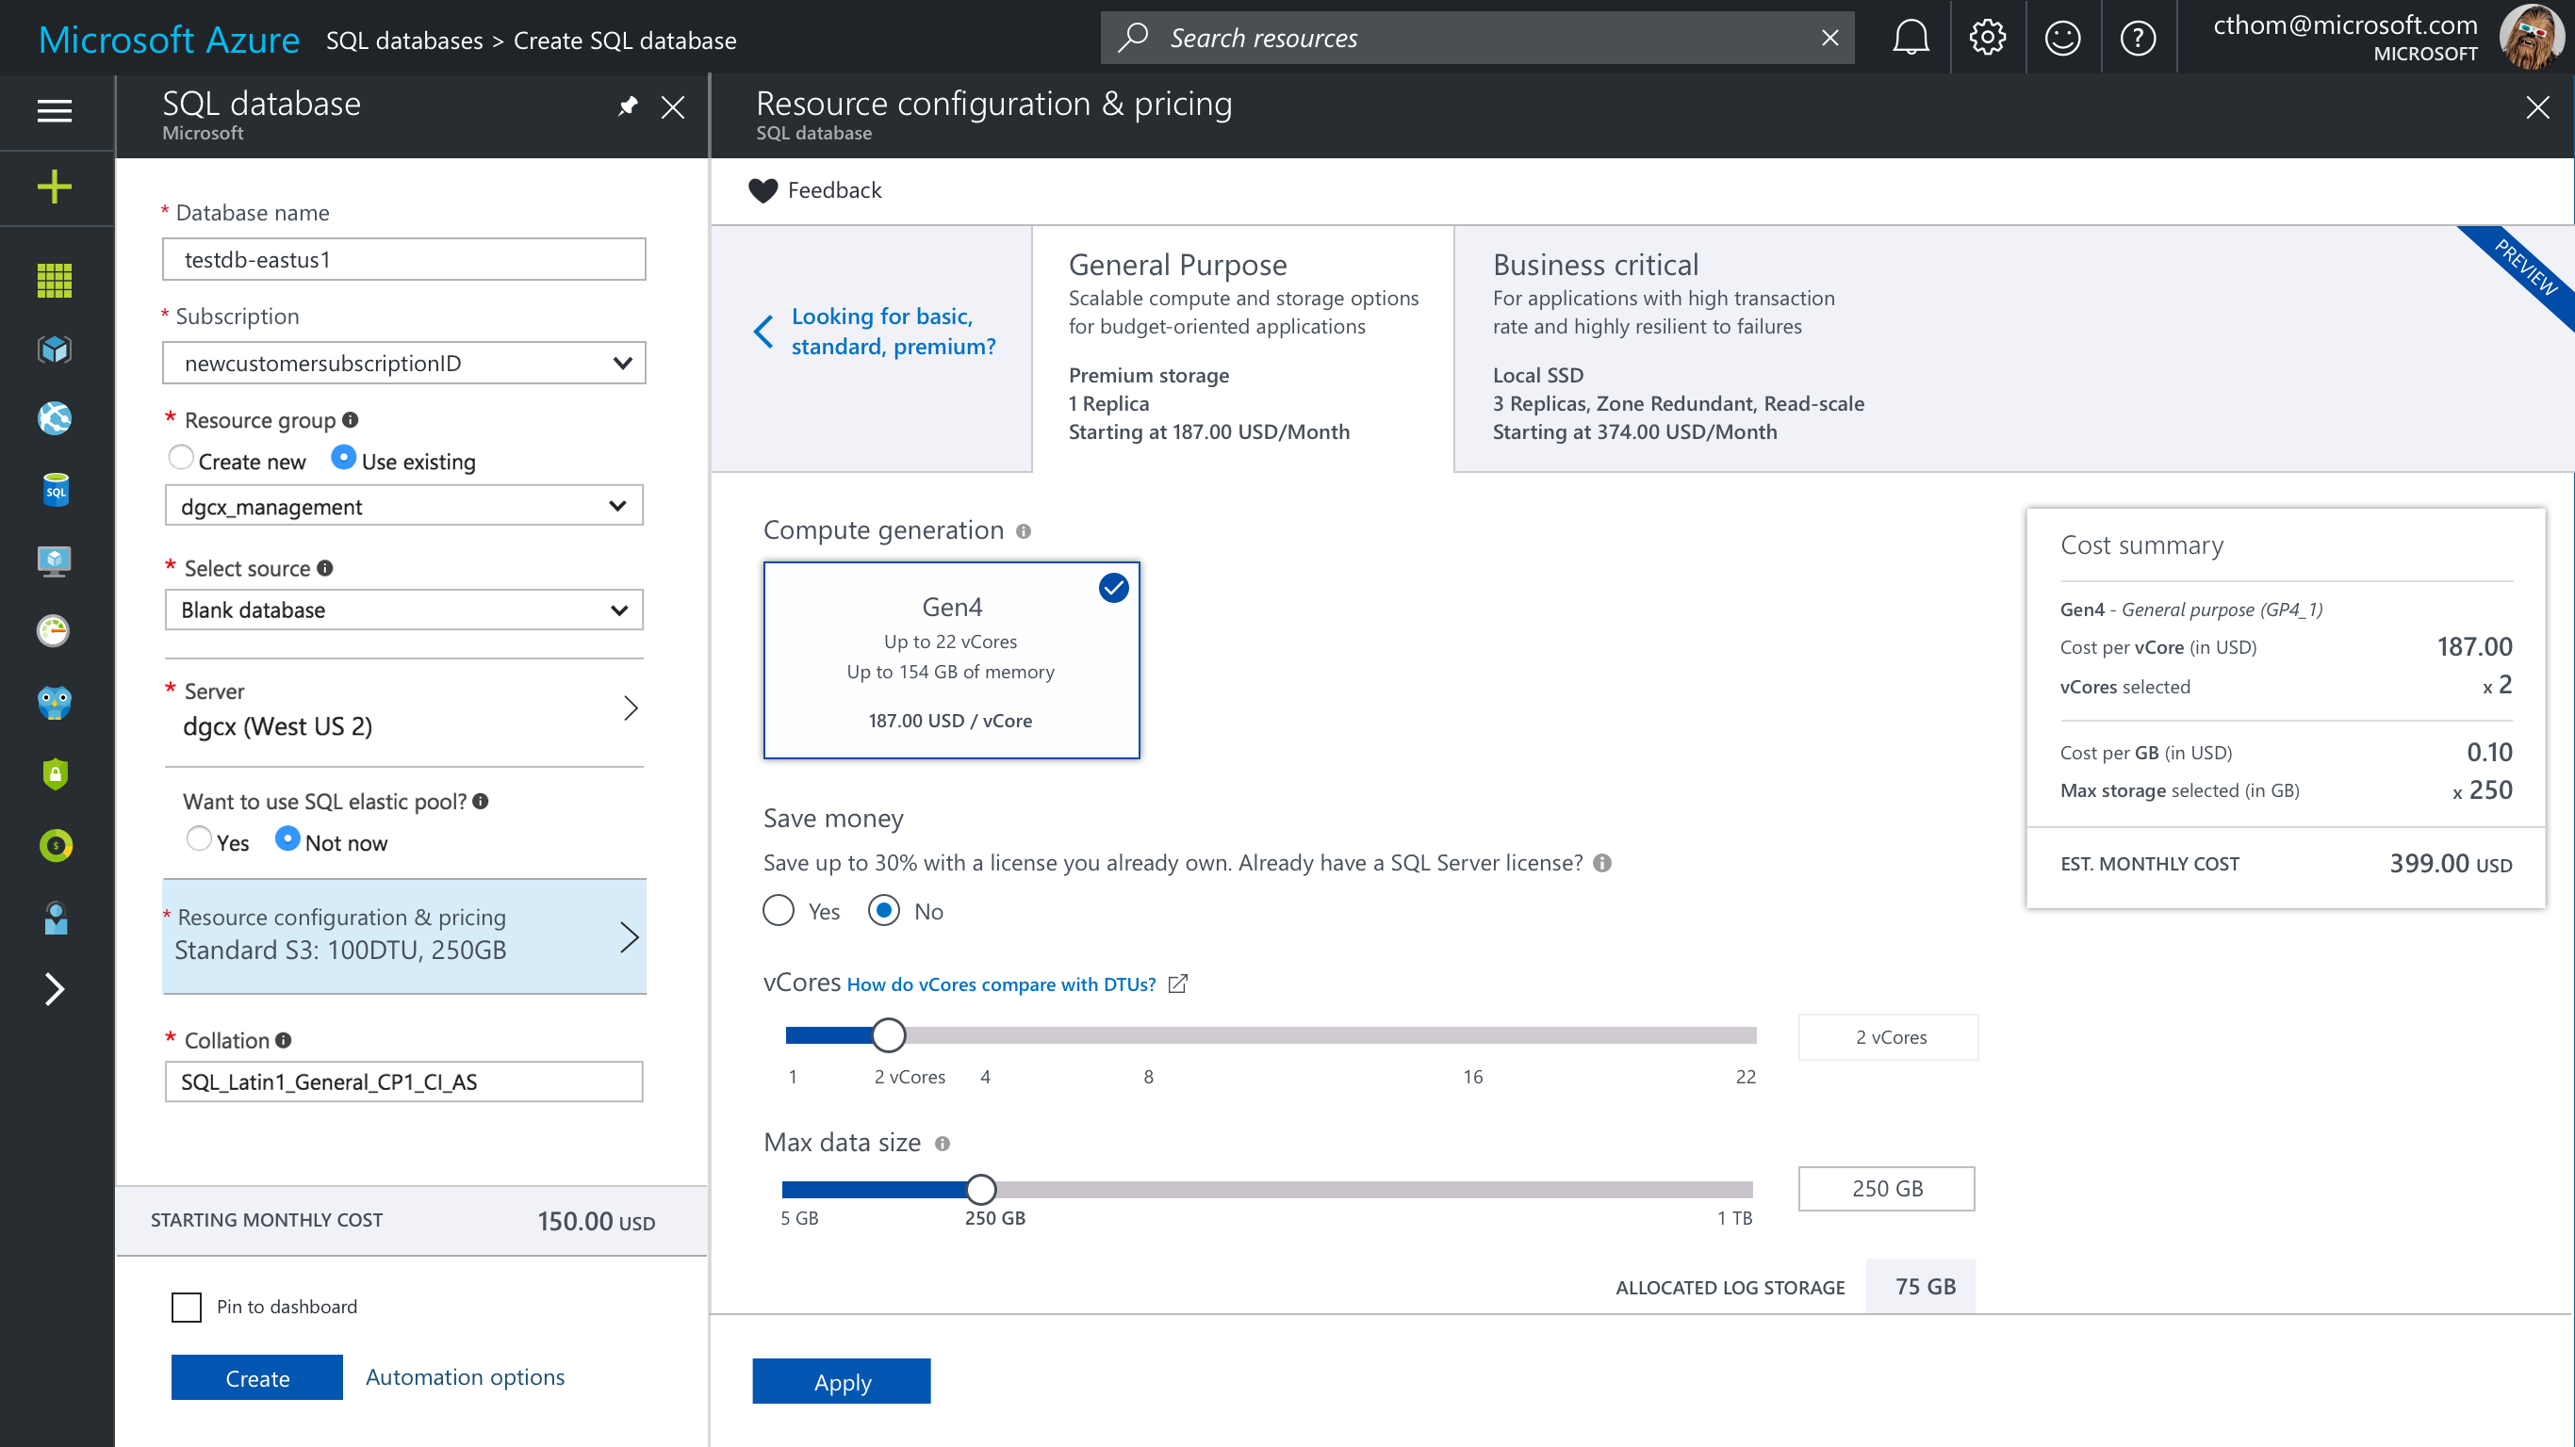Open the globe App Services sidebar icon
The image size is (2575, 1447).
pos(54,417)
